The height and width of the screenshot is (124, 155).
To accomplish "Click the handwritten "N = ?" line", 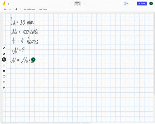I will tap(18, 50).
